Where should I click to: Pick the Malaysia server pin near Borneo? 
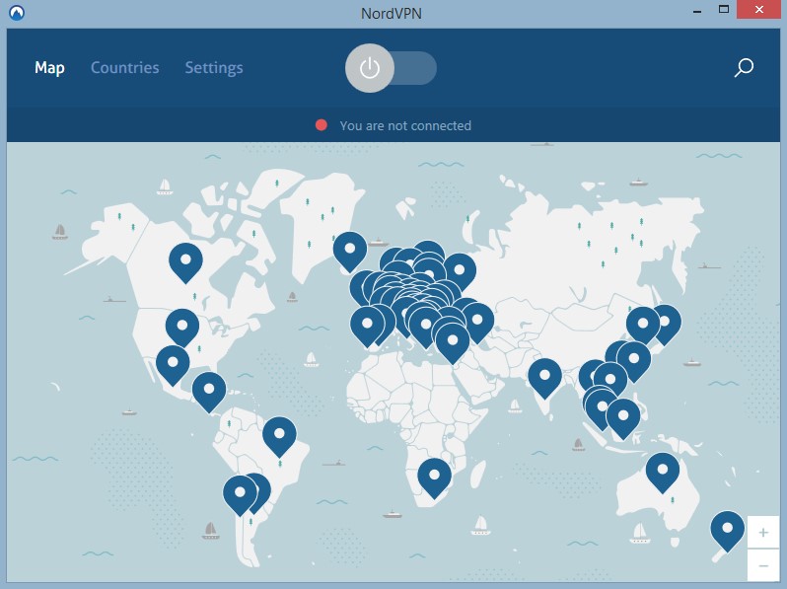point(623,418)
